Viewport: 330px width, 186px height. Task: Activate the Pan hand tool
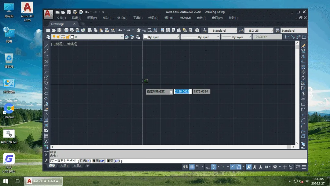pos(138,30)
